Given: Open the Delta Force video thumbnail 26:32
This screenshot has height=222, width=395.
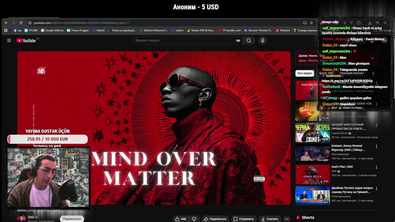Looking at the screenshot, I should [x=313, y=133].
